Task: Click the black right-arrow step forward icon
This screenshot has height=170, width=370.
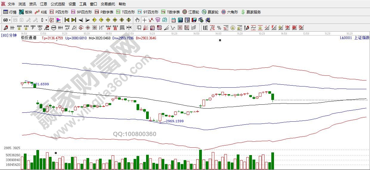Action: pos(87,20)
